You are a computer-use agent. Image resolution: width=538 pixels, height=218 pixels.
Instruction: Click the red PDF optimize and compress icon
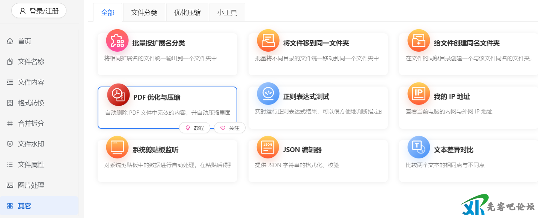click(x=118, y=95)
